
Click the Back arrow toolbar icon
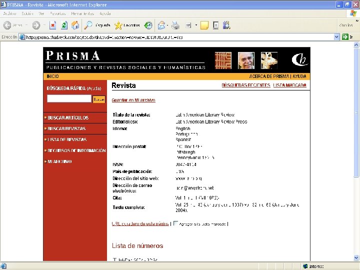click(7, 25)
